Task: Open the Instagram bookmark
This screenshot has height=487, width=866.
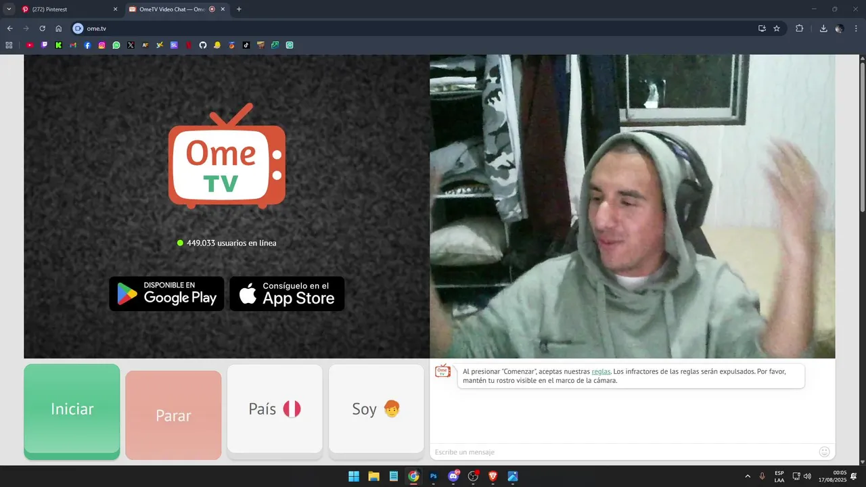Action: tap(102, 45)
